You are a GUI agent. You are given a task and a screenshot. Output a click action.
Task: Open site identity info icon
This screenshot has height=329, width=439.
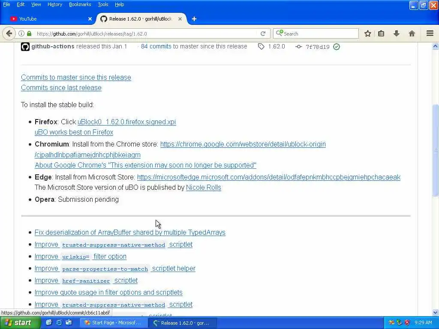[x=21, y=33]
